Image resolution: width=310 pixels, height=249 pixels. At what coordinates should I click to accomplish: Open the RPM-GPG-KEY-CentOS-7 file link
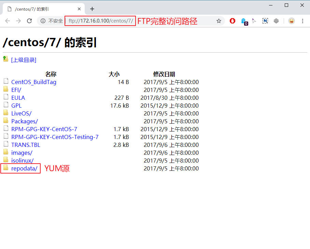coord(44,129)
